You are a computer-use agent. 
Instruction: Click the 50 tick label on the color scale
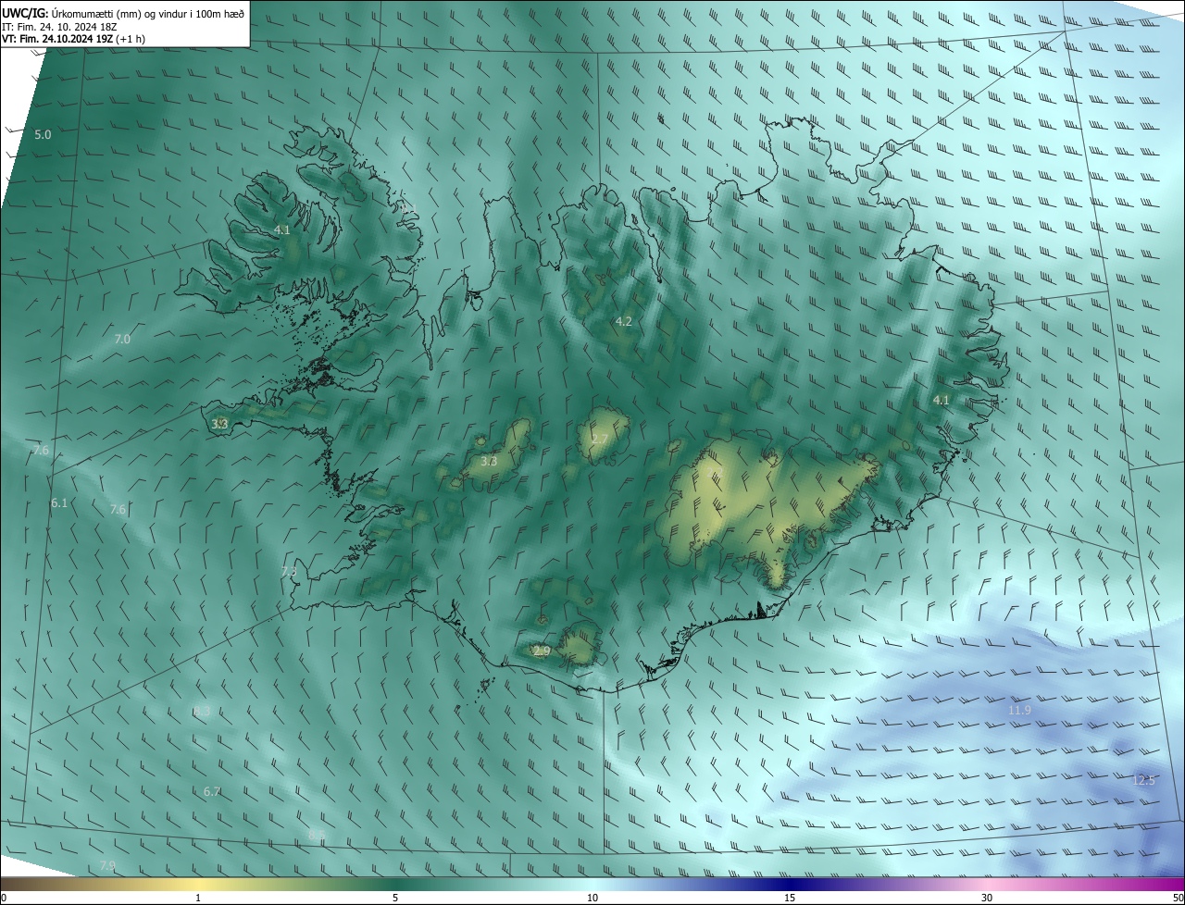click(1178, 898)
